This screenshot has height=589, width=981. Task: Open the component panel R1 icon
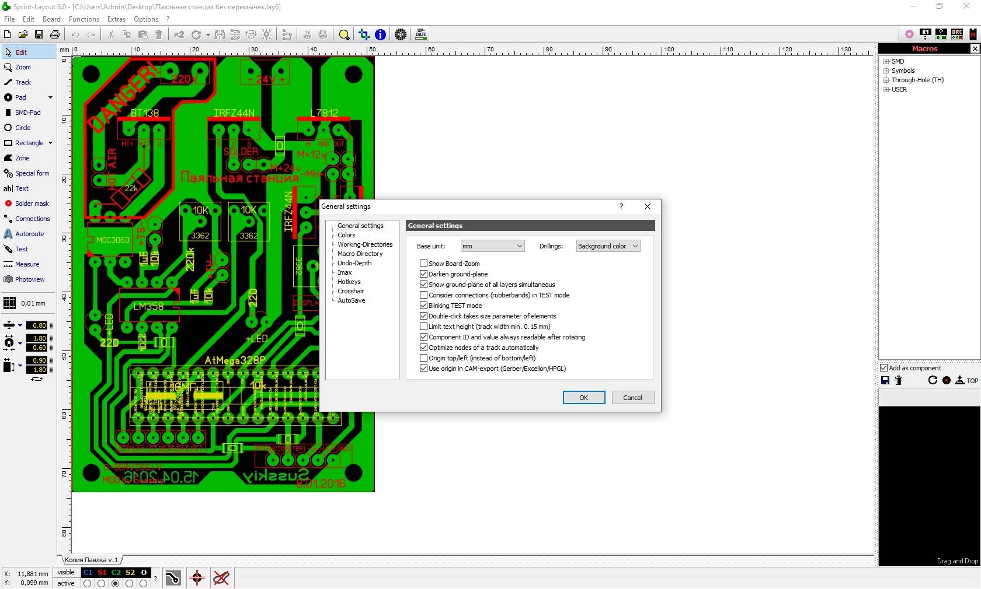pyautogui.click(x=926, y=34)
